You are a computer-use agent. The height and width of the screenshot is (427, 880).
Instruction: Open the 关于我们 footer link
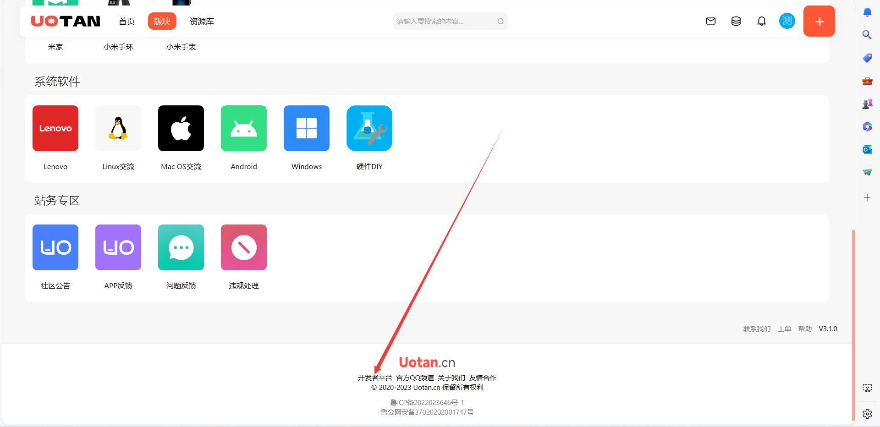tap(451, 378)
